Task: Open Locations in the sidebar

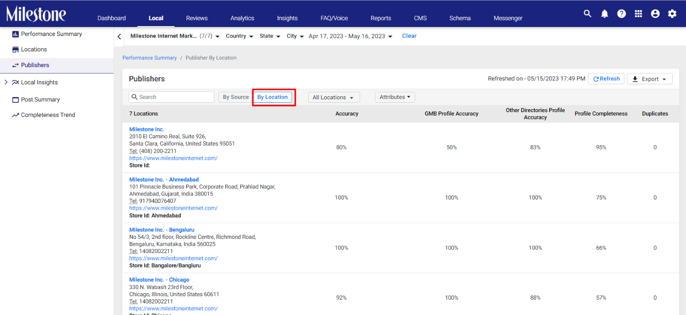Action: pyautogui.click(x=34, y=50)
